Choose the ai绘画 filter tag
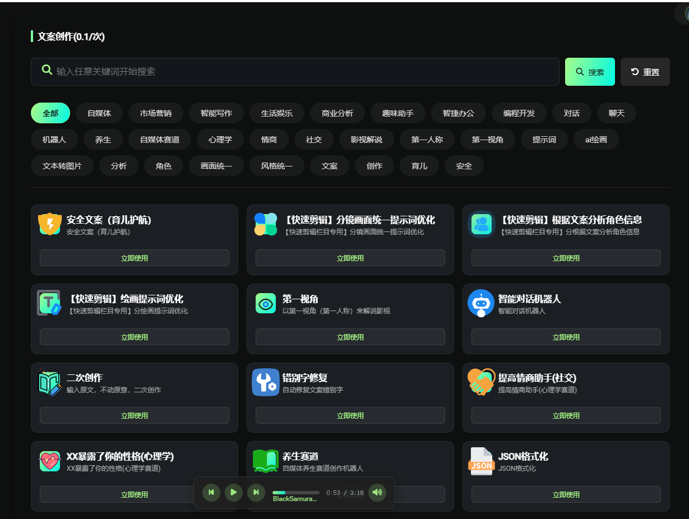The width and height of the screenshot is (689, 519). pos(596,140)
